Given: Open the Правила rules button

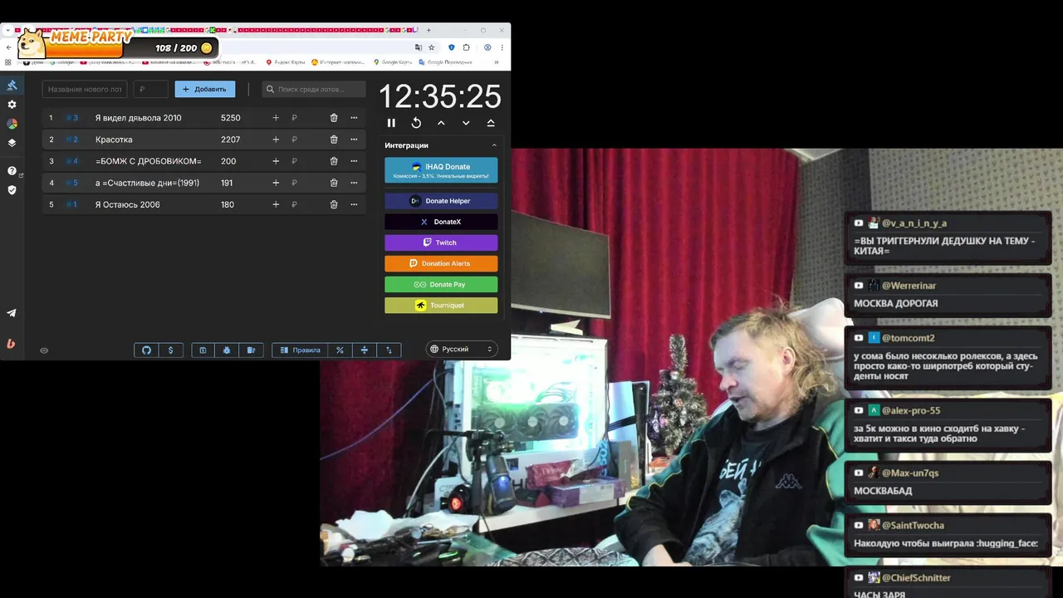Looking at the screenshot, I should coord(300,350).
